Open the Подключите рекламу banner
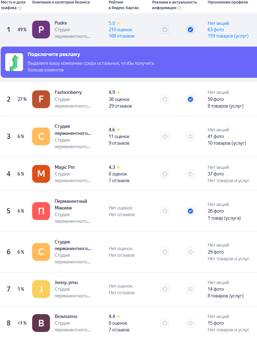This screenshot has height=338, width=257. tap(129, 62)
